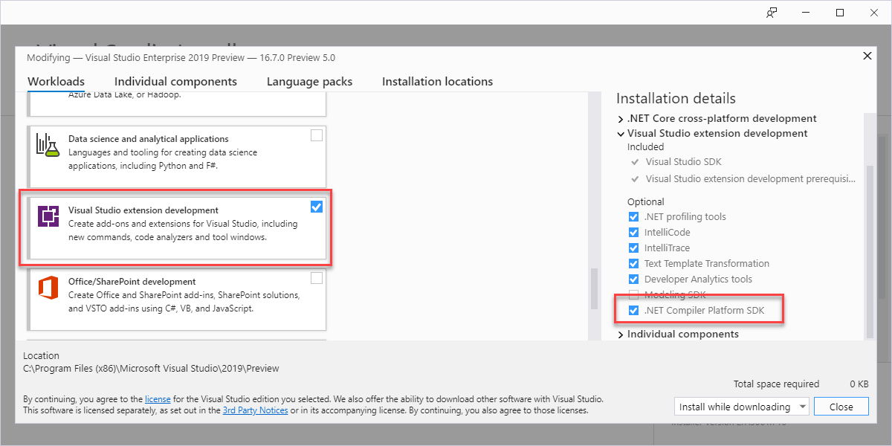Click the Office logo icon
The image size is (892, 446).
coord(48,287)
